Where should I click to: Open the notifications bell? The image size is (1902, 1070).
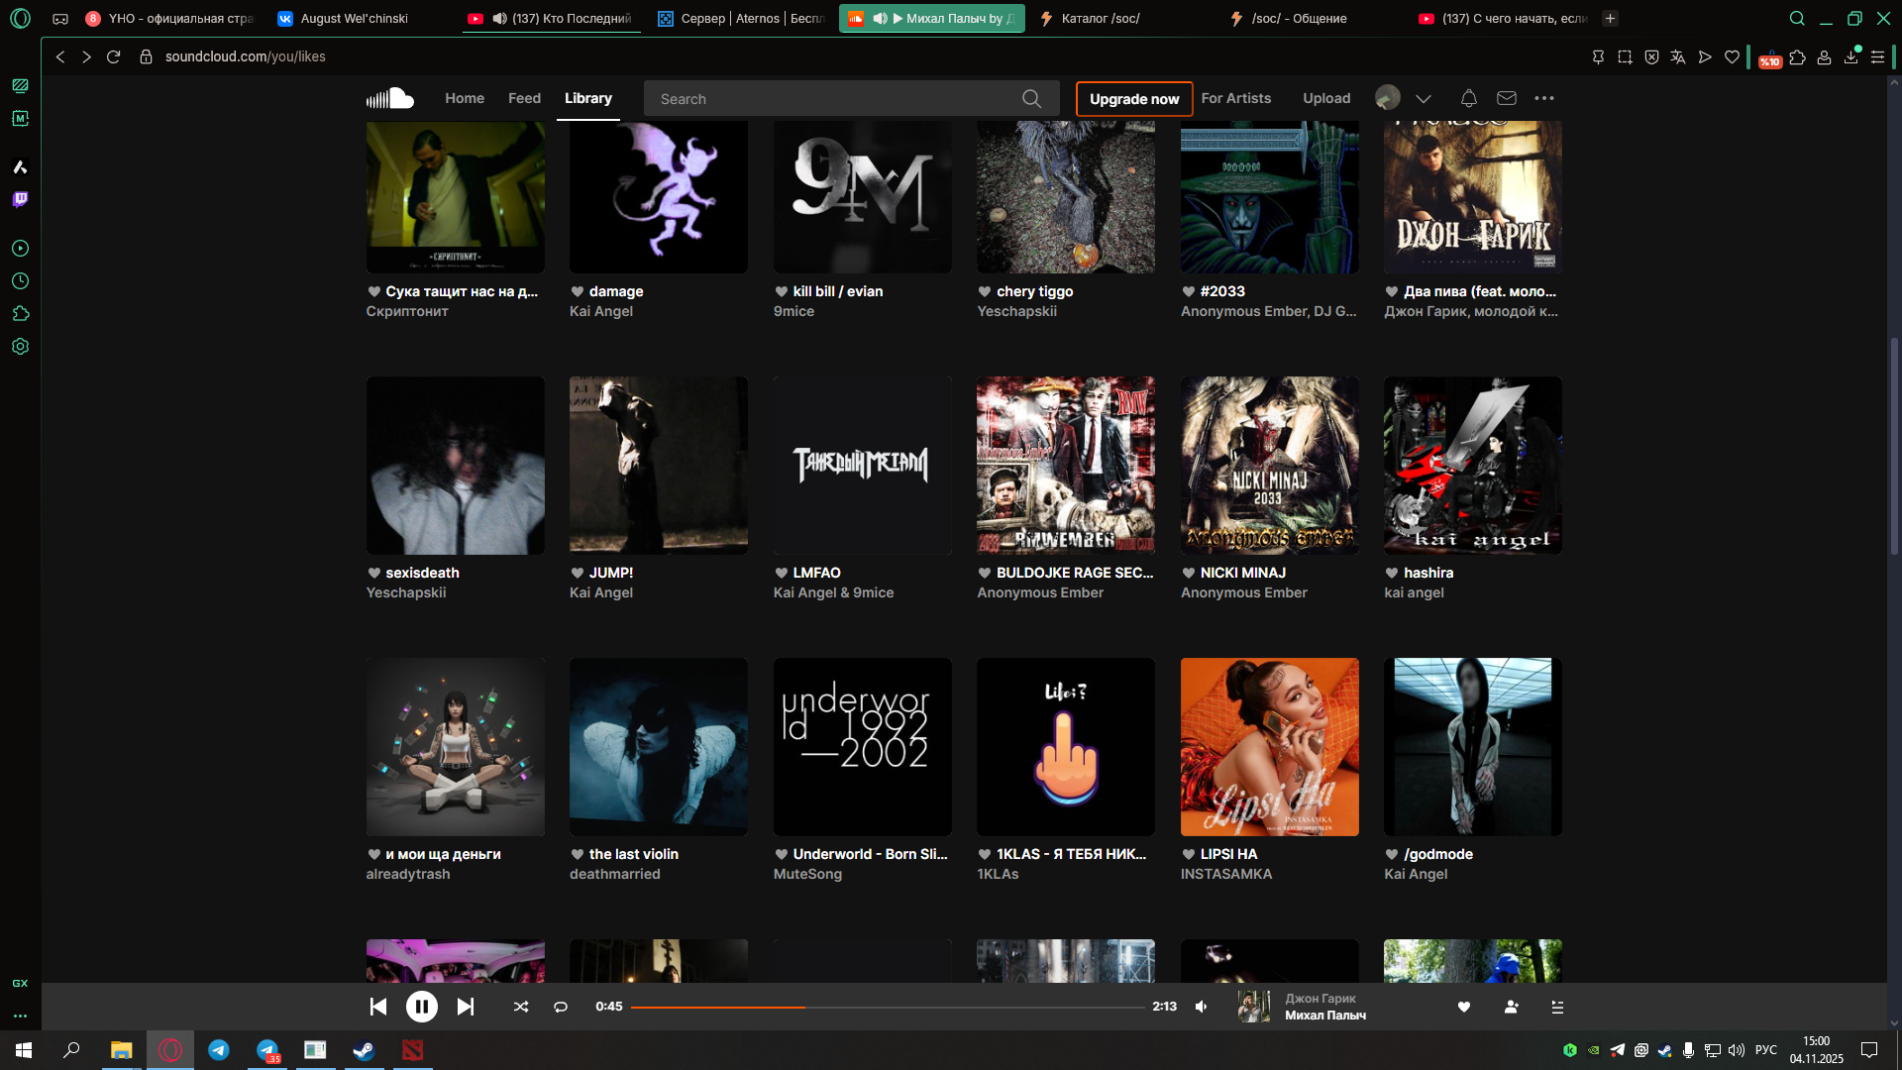coord(1469,98)
